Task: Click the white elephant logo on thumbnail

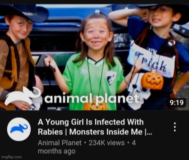Action: pos(23,96)
